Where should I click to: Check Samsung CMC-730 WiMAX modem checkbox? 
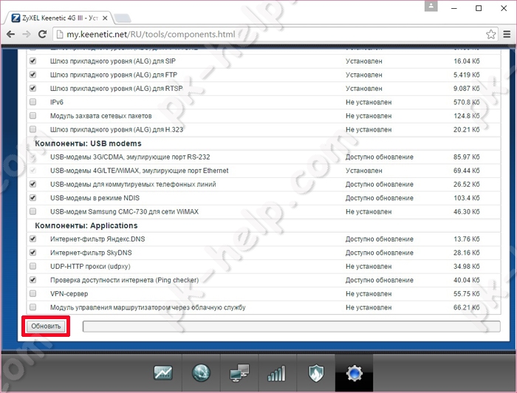click(33, 211)
